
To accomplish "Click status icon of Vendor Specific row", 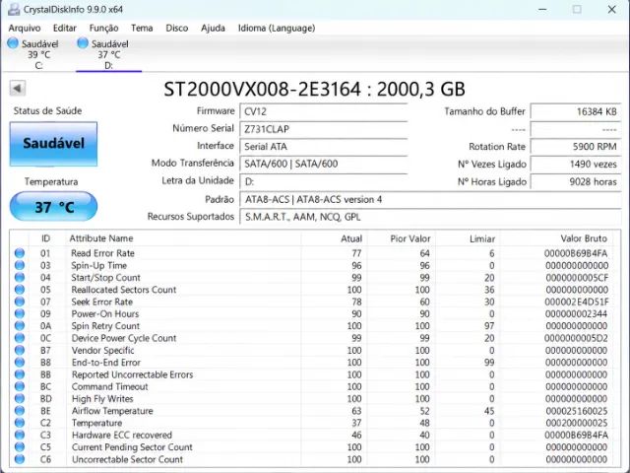I will pyautogui.click(x=20, y=350).
